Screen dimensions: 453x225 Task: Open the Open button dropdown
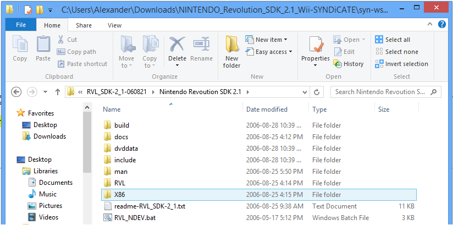pos(363,40)
